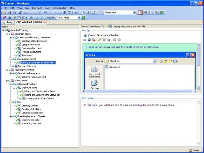The image size is (204, 153).
Task: Open the Properties toolbar icon
Action: click(156, 13)
